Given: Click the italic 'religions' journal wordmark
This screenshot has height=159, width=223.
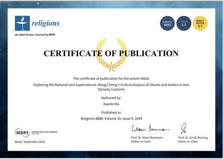Looking at the screenshot, I should (x=45, y=23).
